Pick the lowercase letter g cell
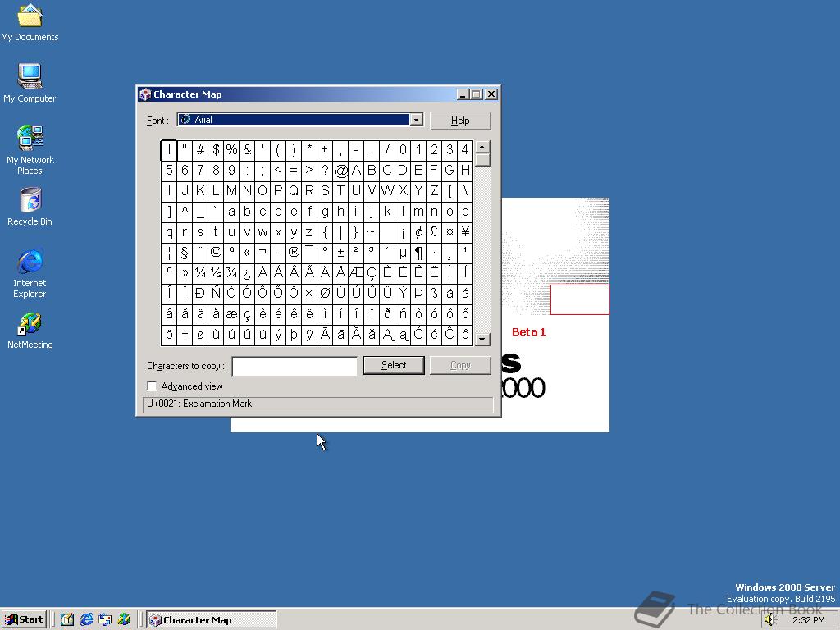 (x=325, y=212)
